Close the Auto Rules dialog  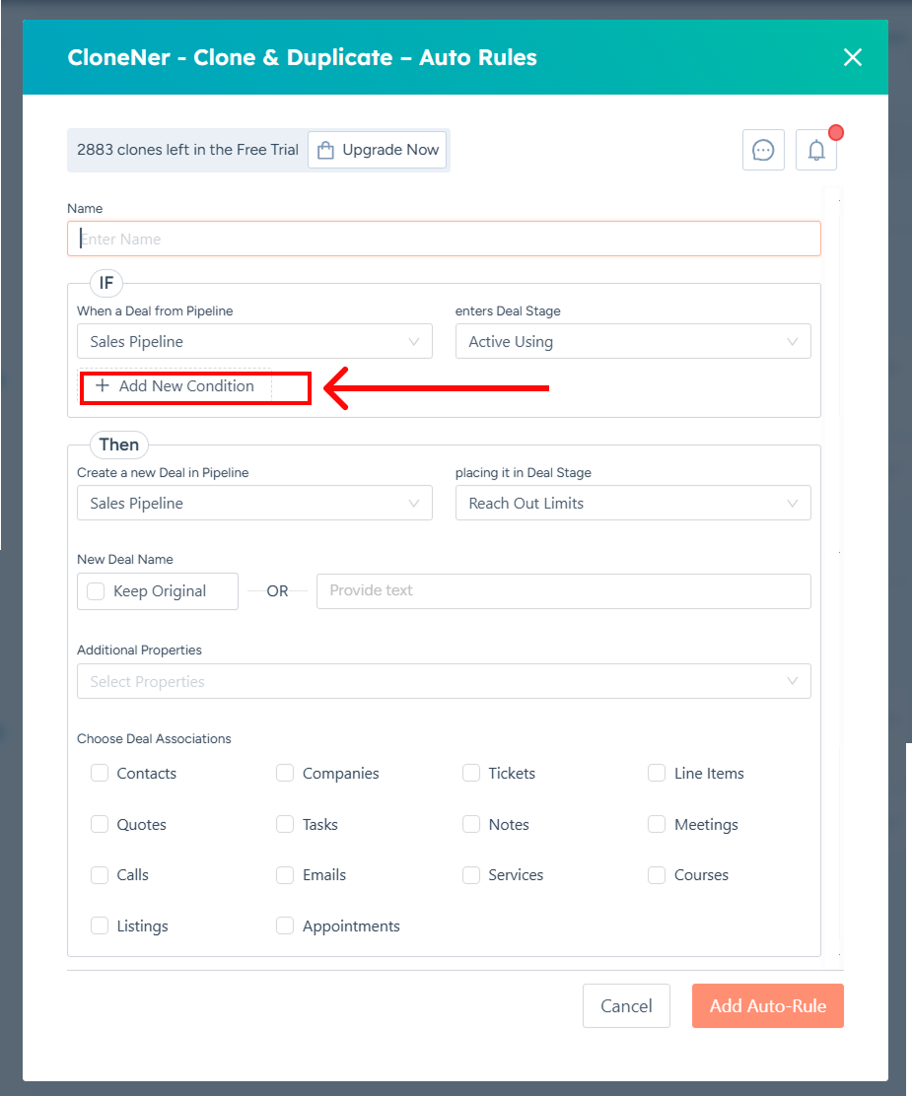852,57
